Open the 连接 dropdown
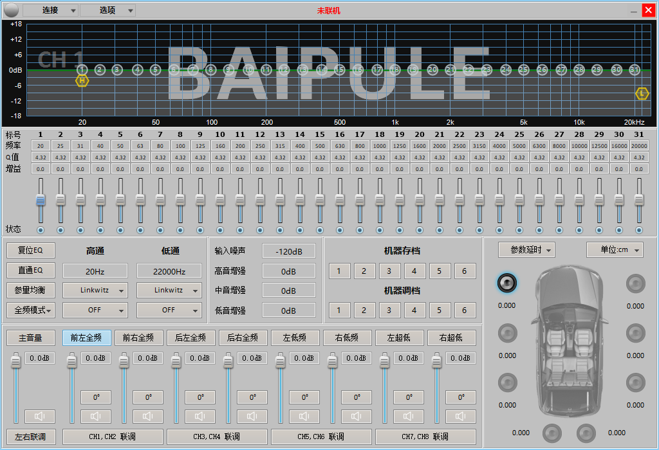This screenshot has height=450, width=659. click(x=50, y=10)
